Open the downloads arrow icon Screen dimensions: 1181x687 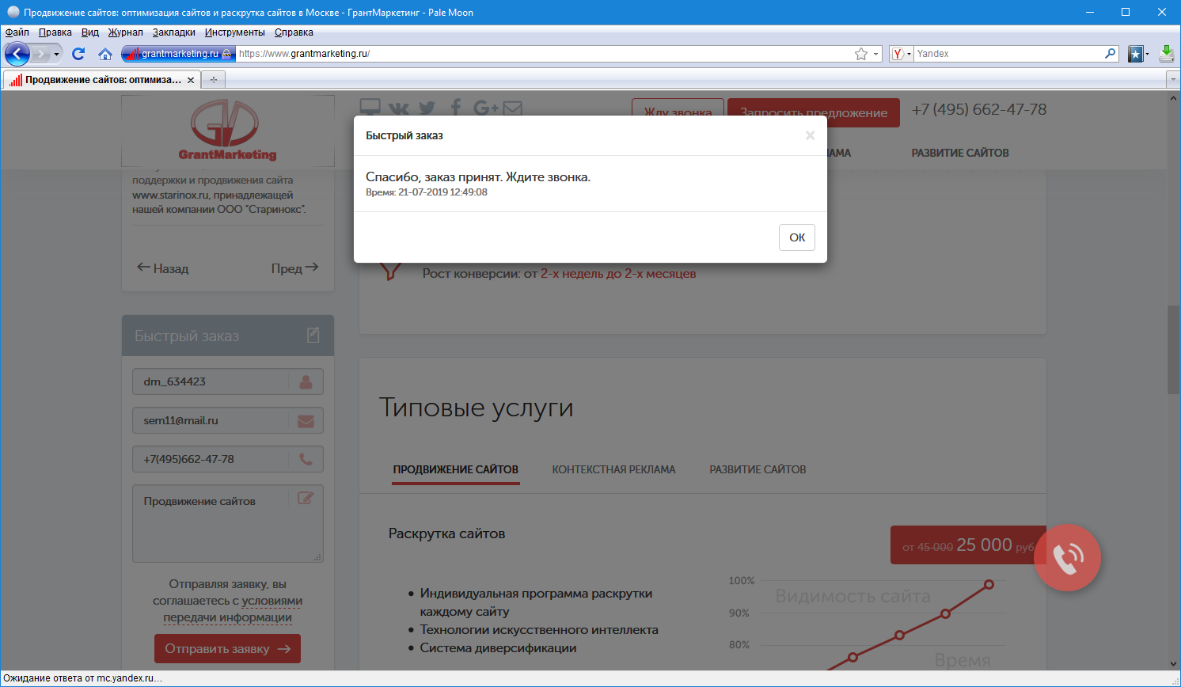coord(1166,54)
